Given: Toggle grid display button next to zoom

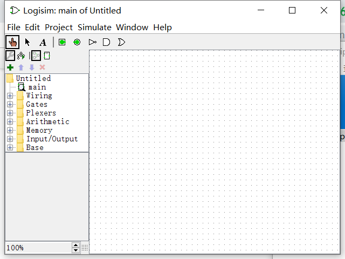Looking at the screenshot, I should (85, 248).
